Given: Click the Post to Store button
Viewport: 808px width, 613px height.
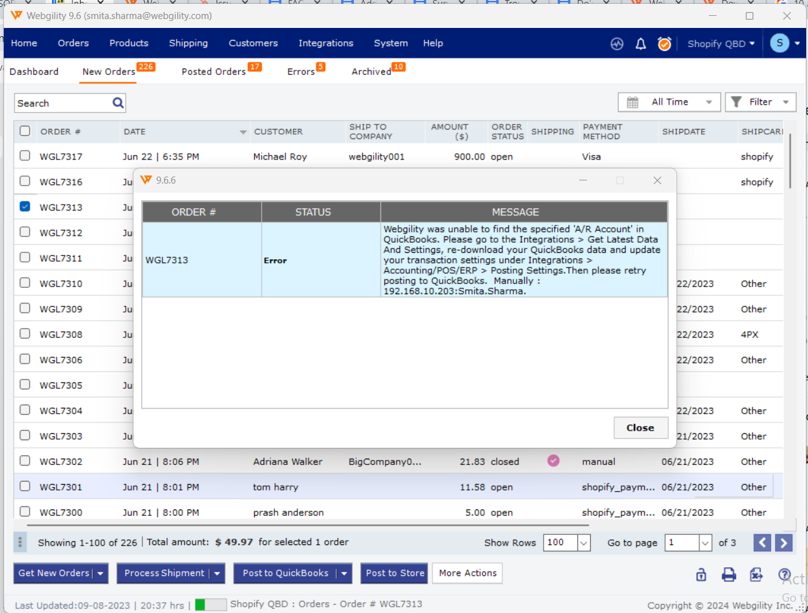Looking at the screenshot, I should (x=395, y=573).
